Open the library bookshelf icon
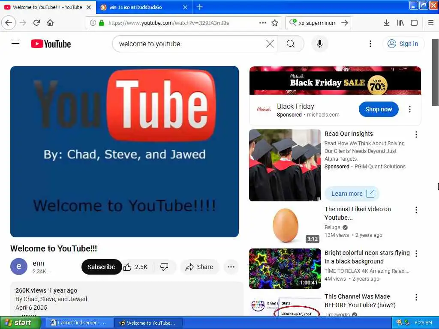The width and height of the screenshot is (439, 329). [400, 23]
